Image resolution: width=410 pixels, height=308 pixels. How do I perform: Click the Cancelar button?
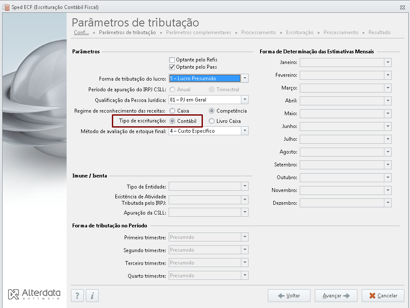pyautogui.click(x=383, y=296)
